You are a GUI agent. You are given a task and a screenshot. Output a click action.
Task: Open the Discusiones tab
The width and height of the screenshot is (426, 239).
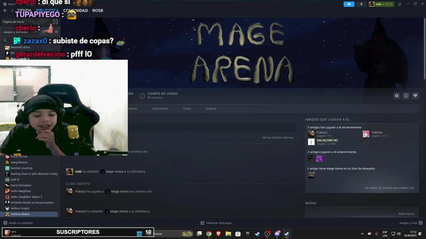click(x=160, y=109)
